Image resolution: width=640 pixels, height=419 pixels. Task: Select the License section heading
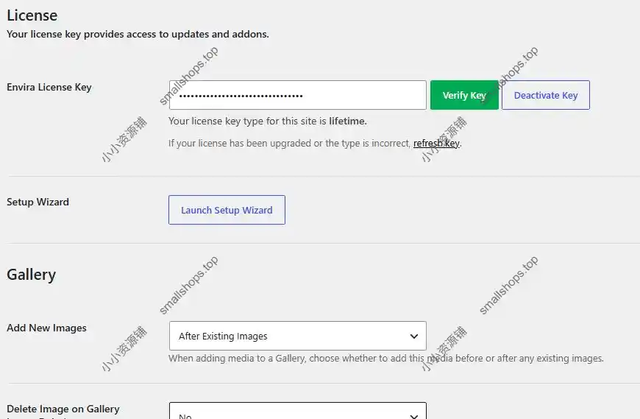pos(32,15)
